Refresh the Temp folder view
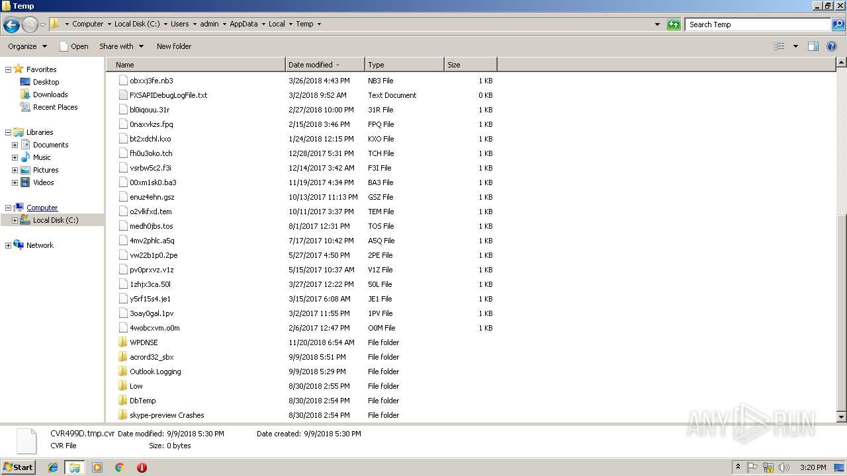This screenshot has width=847, height=476. click(x=674, y=24)
